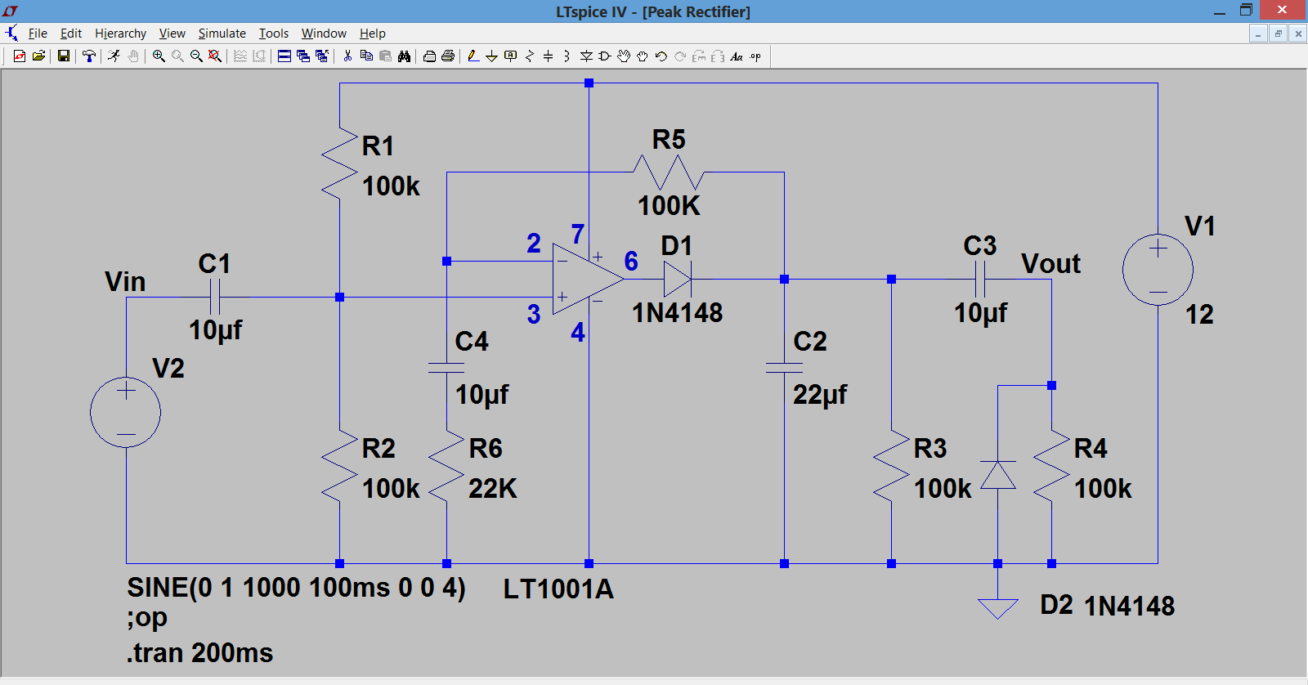Open the Window menu
1308x685 pixels.
[x=324, y=33]
